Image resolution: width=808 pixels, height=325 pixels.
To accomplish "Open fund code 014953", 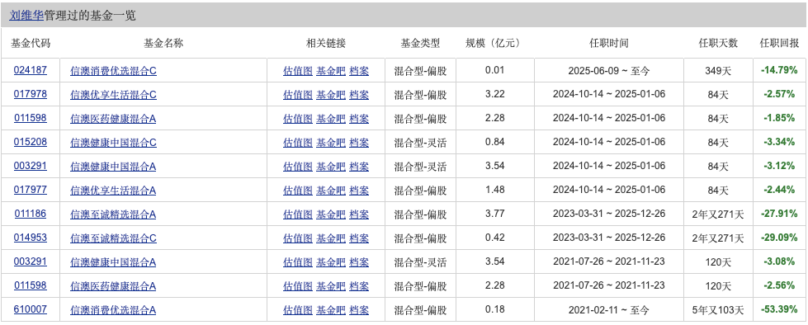I will [31, 238].
